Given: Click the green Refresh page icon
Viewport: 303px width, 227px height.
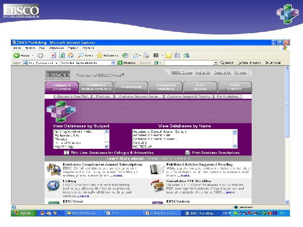Looking at the screenshot, I should tap(62, 55).
